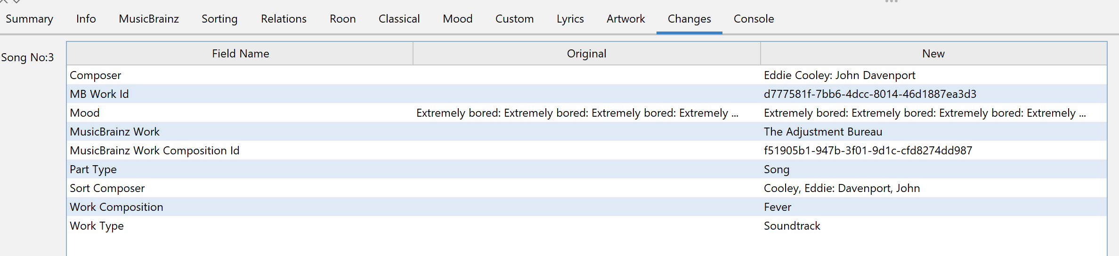Click the New column header
Image resolution: width=1119 pixels, height=256 pixels.
(933, 54)
